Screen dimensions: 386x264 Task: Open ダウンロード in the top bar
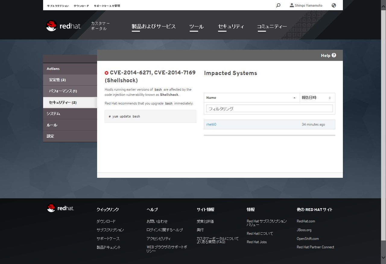81,6
